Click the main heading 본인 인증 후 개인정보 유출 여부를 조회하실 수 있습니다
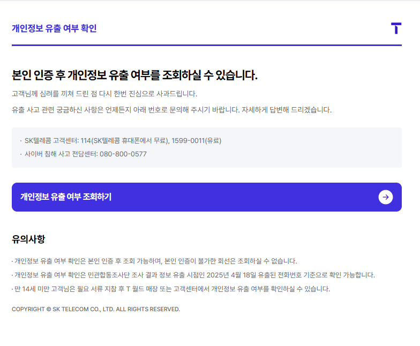 coord(134,75)
